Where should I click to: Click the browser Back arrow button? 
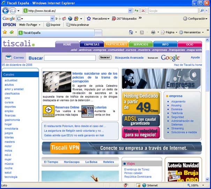(6, 10)
